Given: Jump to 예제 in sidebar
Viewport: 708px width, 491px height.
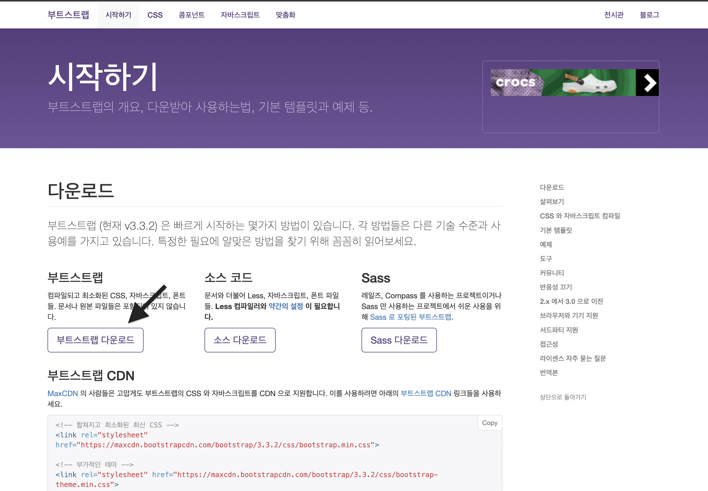Looking at the screenshot, I should [x=546, y=244].
